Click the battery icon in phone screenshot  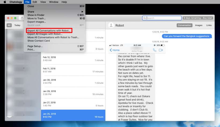click(x=163, y=45)
